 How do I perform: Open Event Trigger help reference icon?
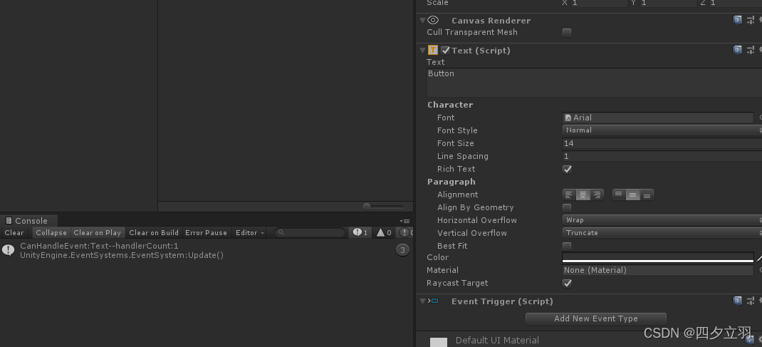[737, 301]
